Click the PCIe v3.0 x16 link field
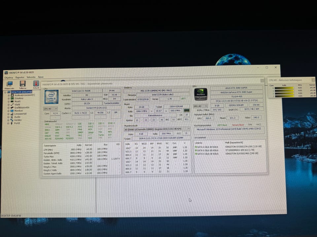The height and width of the screenshot is (237, 317). [236, 101]
